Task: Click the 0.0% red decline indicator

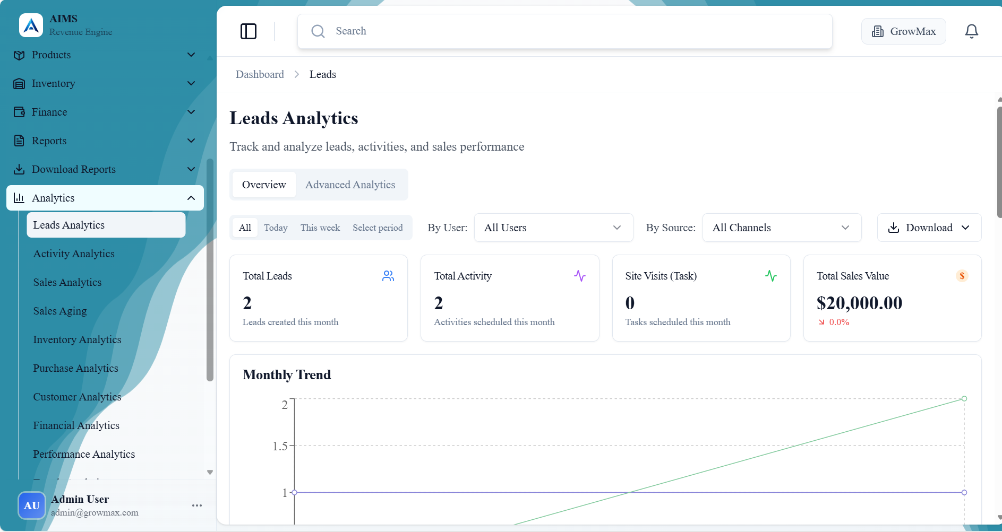Action: (834, 322)
